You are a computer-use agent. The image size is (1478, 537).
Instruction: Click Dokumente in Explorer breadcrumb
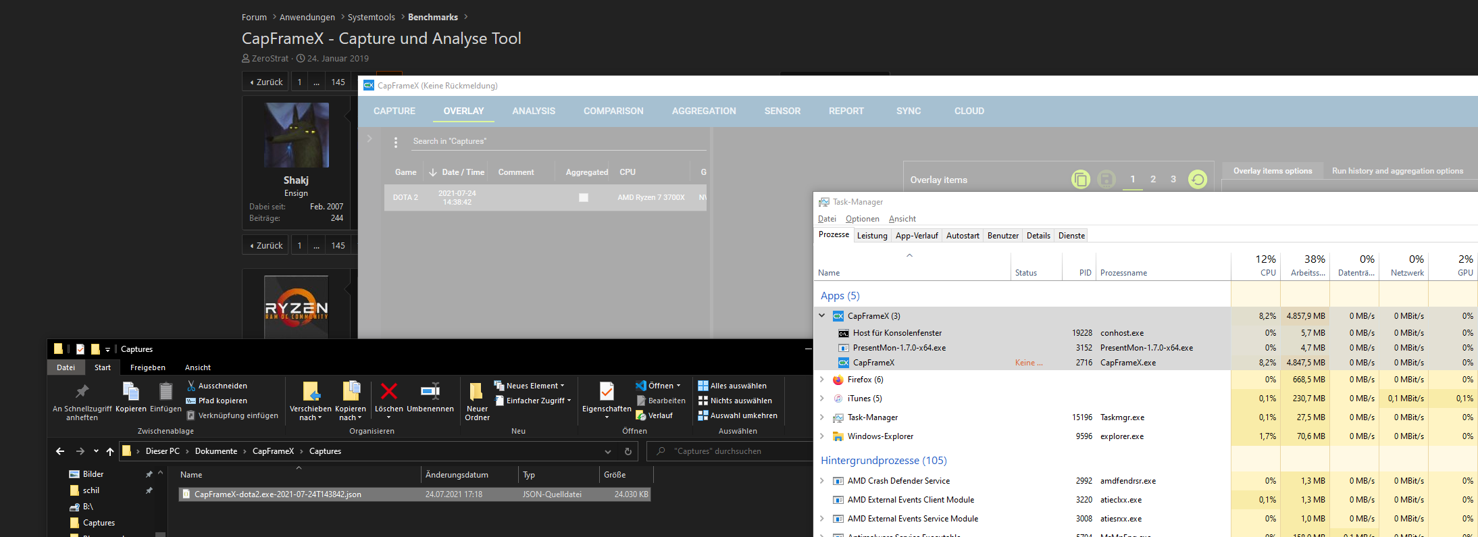point(216,451)
